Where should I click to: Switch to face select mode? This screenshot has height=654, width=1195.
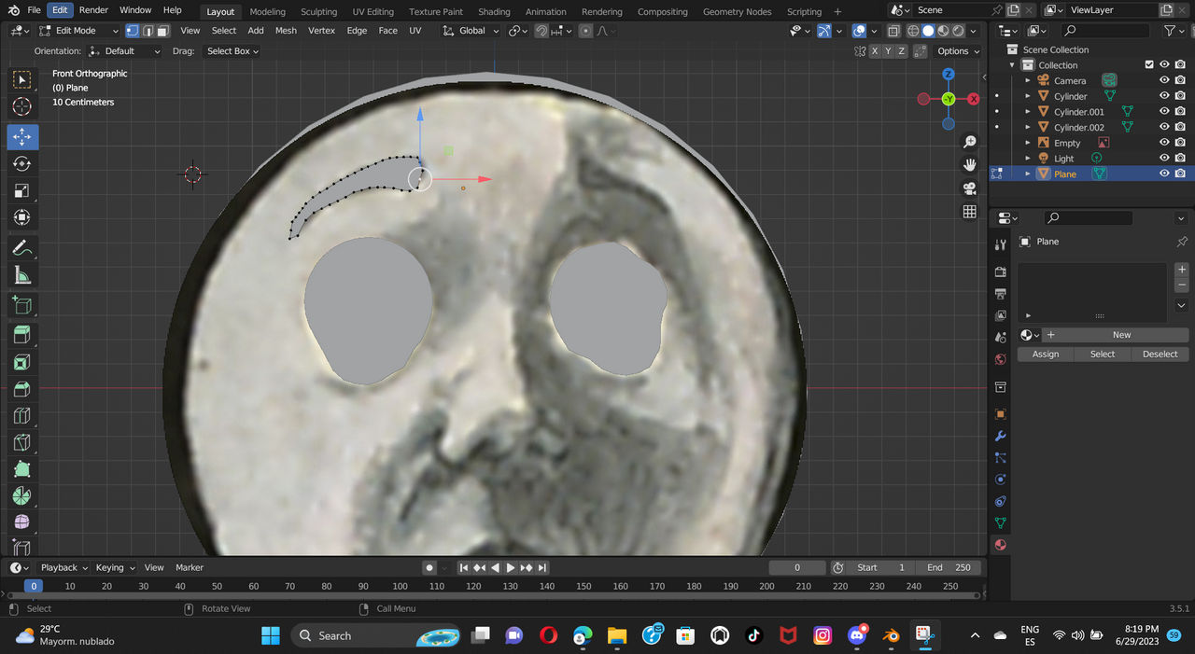tap(163, 31)
